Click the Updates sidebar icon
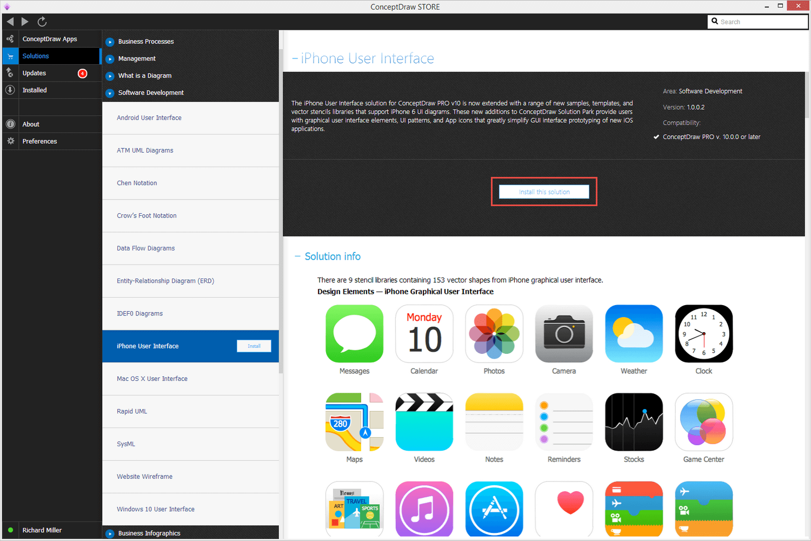Image resolution: width=811 pixels, height=541 pixels. click(x=10, y=73)
